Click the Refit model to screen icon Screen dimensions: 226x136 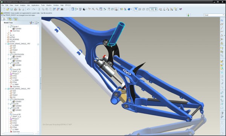(101, 9)
